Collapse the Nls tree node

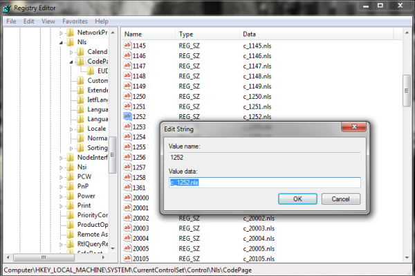[61, 43]
